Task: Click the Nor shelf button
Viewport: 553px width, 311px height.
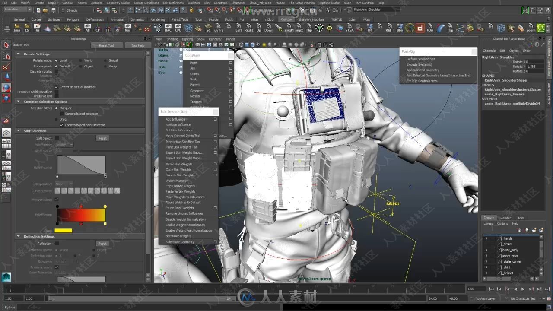Action: (127, 28)
